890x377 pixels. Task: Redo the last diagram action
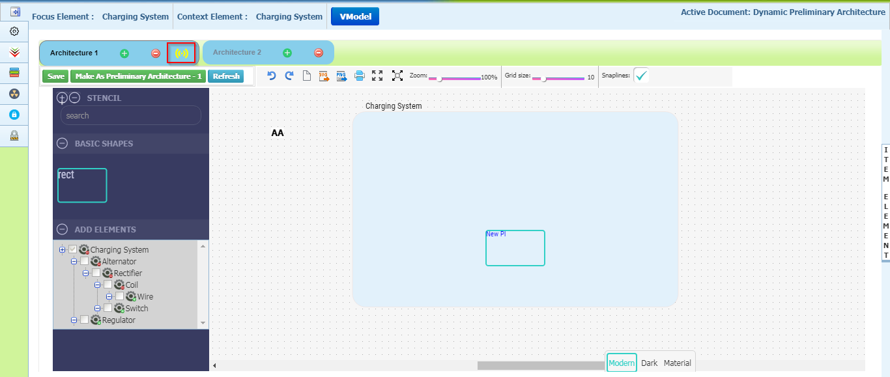(x=289, y=76)
